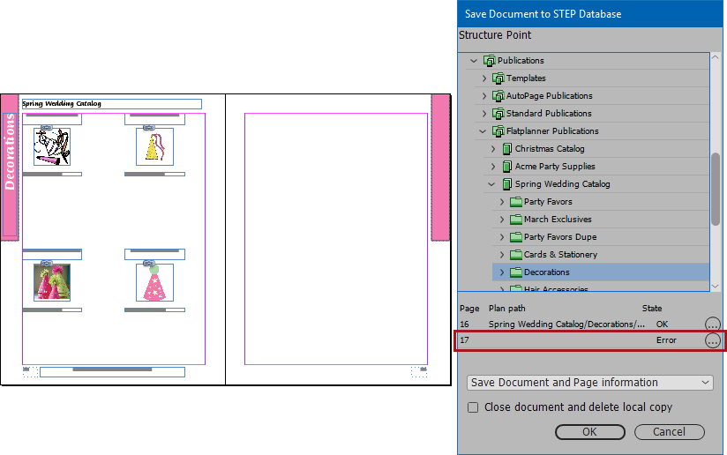727x455 pixels.
Task: Click the empty right page frame
Action: [x=336, y=239]
